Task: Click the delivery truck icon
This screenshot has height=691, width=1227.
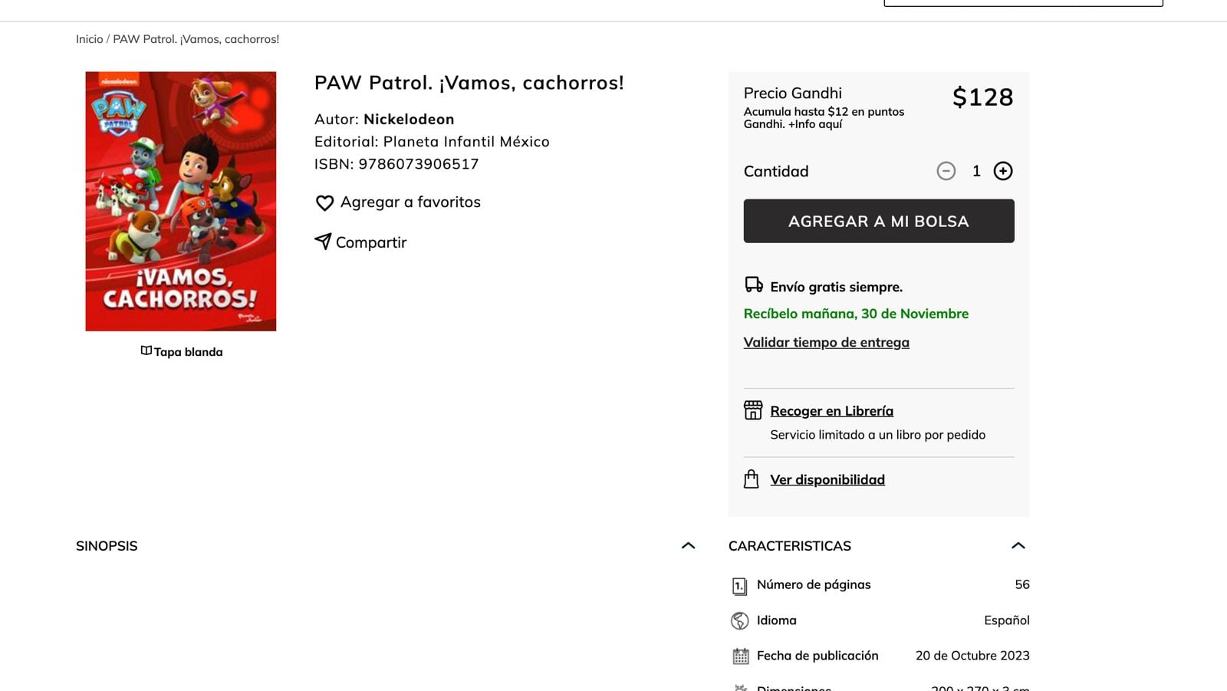Action: (x=753, y=285)
